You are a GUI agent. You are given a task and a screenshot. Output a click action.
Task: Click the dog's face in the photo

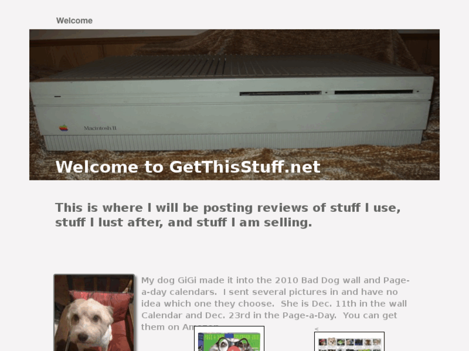(86, 323)
